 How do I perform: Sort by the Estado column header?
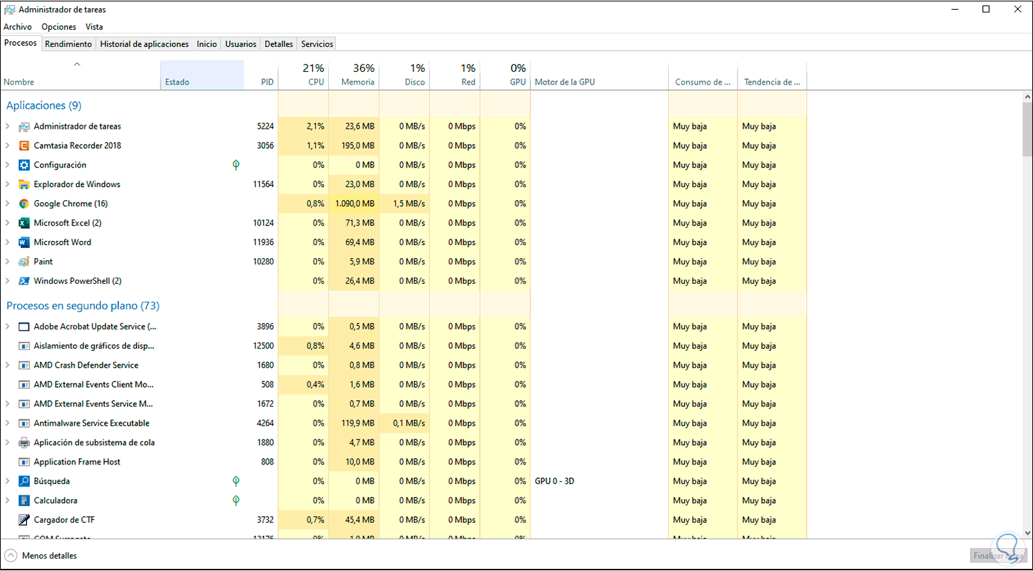202,75
